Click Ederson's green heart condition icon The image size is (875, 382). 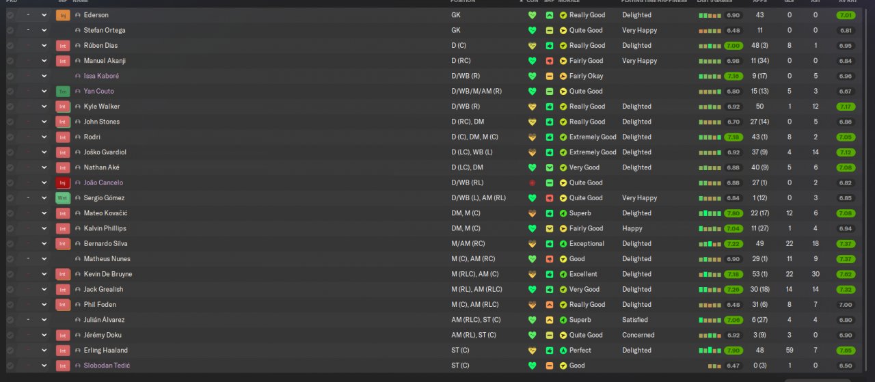pos(533,15)
